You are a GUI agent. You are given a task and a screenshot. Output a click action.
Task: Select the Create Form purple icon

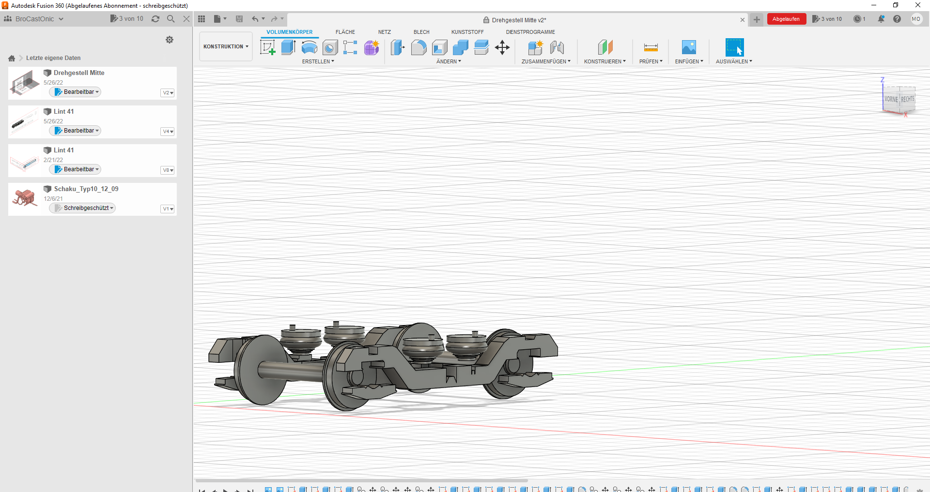(372, 47)
